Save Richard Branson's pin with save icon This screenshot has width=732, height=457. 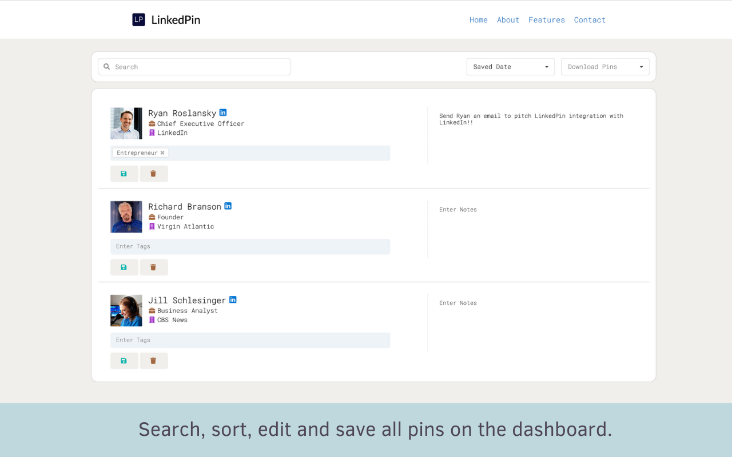tap(124, 267)
